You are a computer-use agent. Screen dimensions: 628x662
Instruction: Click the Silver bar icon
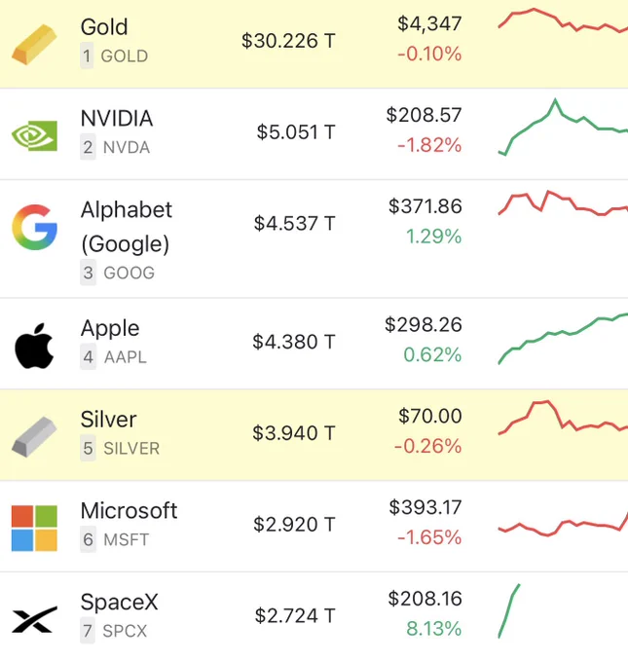[34, 437]
